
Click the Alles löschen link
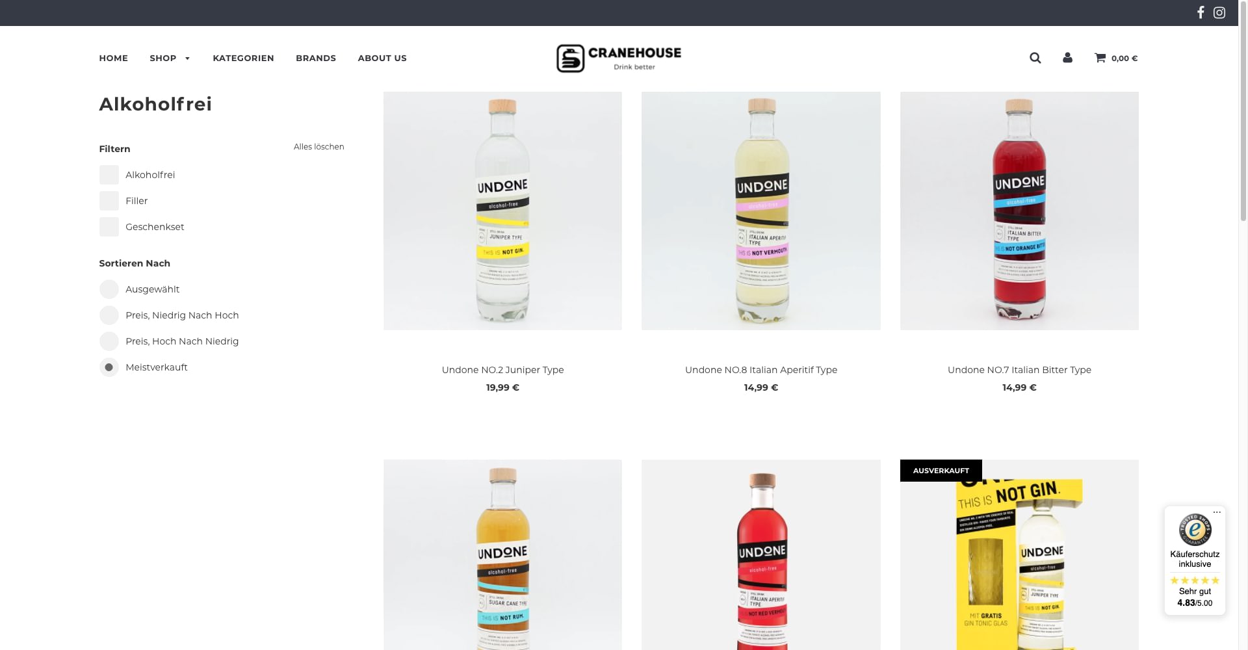click(319, 147)
